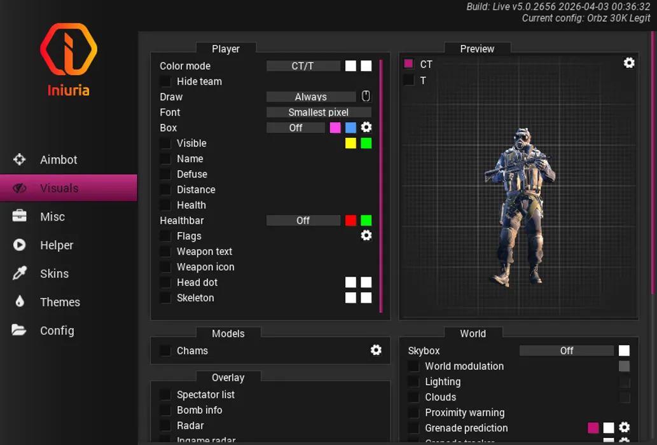Open the Skins section
Screen dimensions: 657x445
point(69,273)
